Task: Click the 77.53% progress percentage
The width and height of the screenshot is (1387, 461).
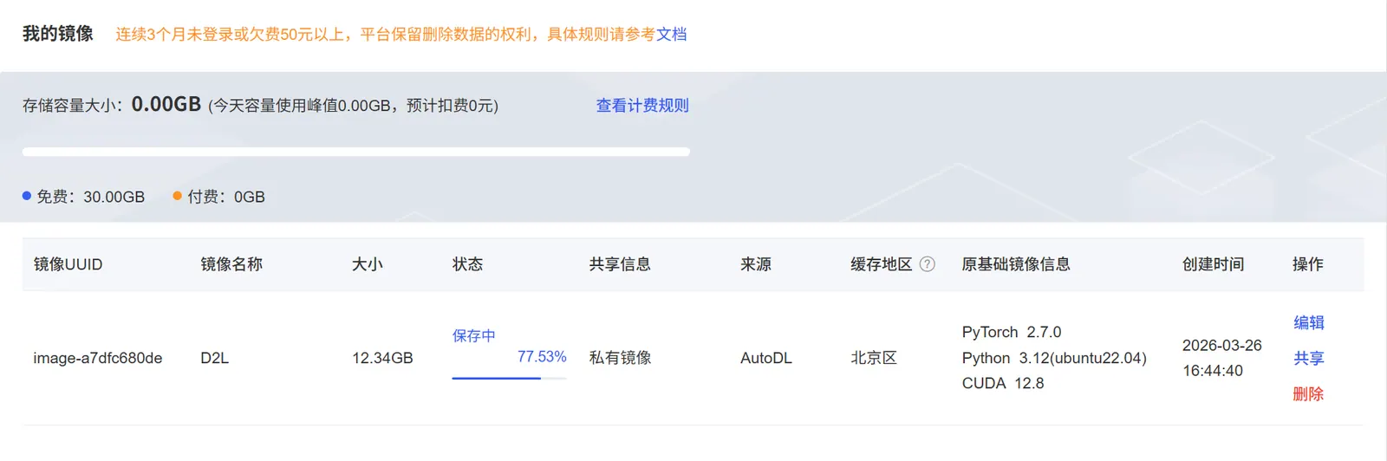Action: tap(542, 357)
